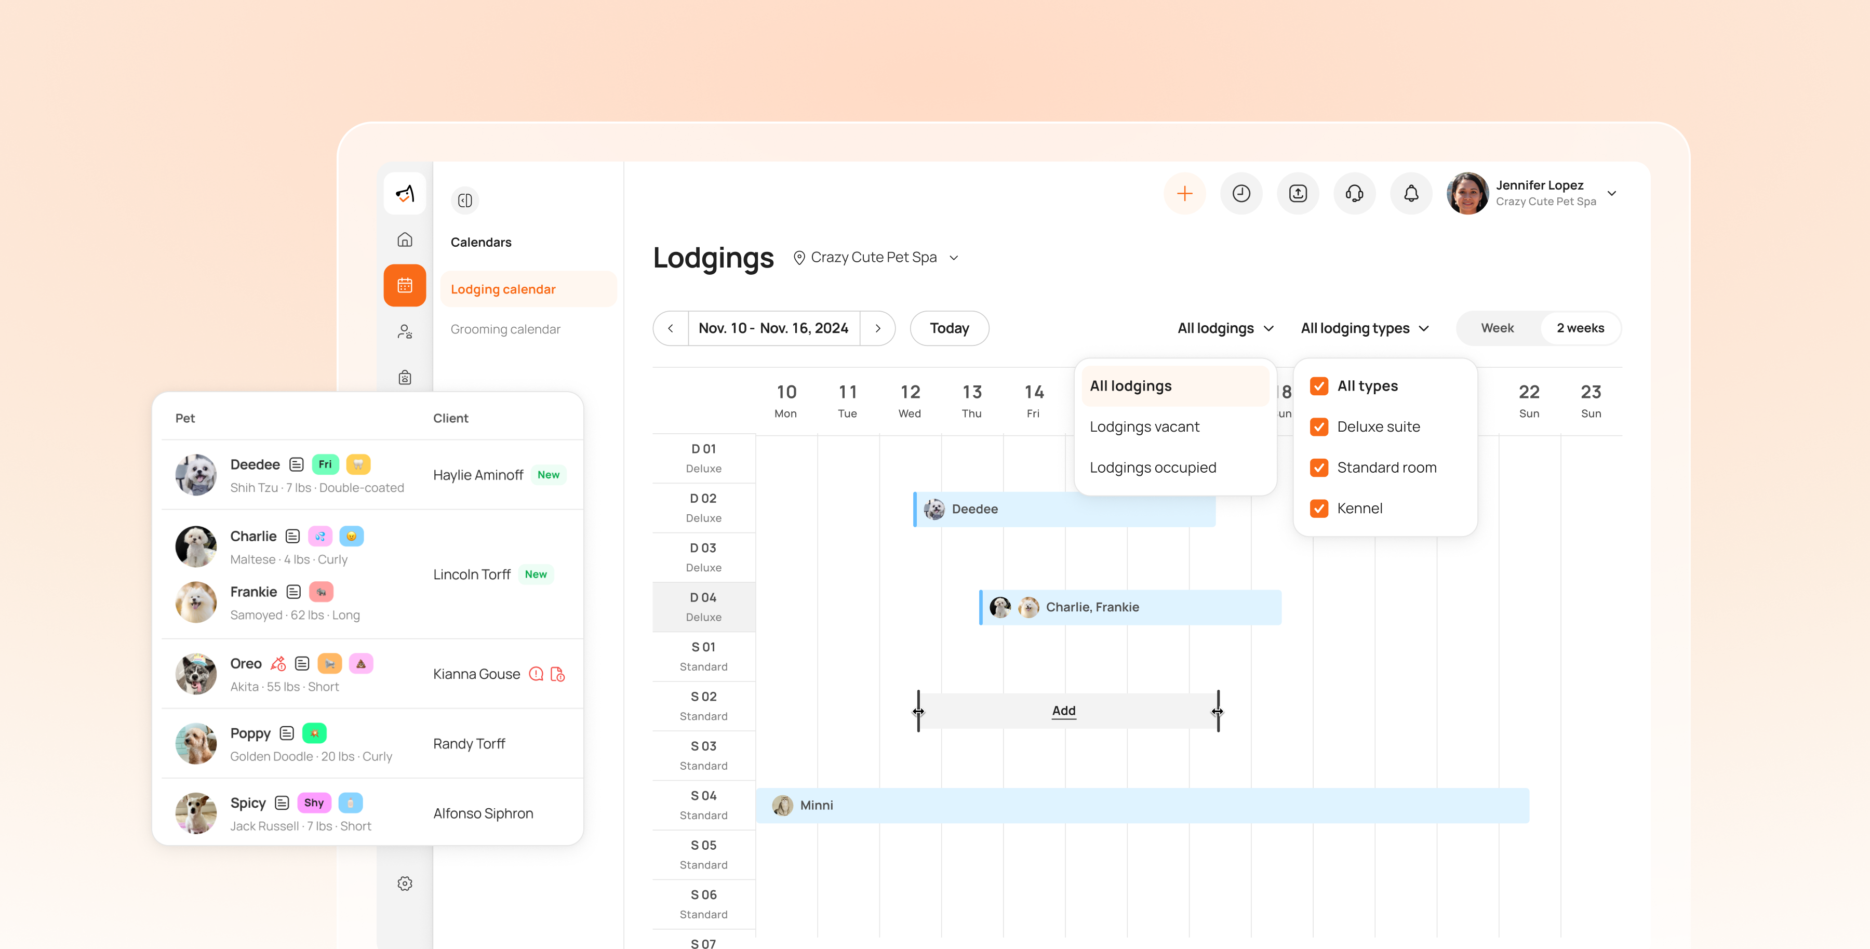The height and width of the screenshot is (949, 1870).
Task: Click Oreo's vaccine alert icon
Action: click(278, 664)
